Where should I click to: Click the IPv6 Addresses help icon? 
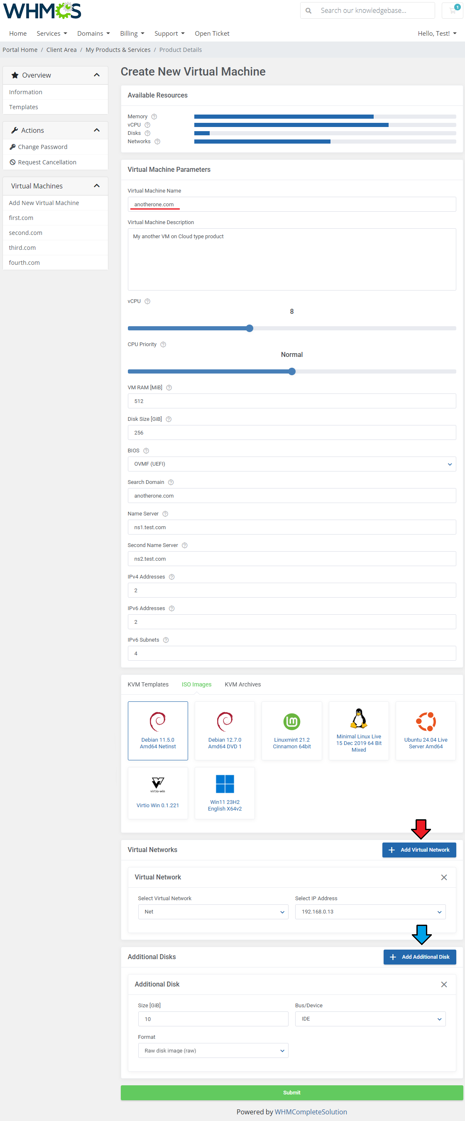[171, 608]
